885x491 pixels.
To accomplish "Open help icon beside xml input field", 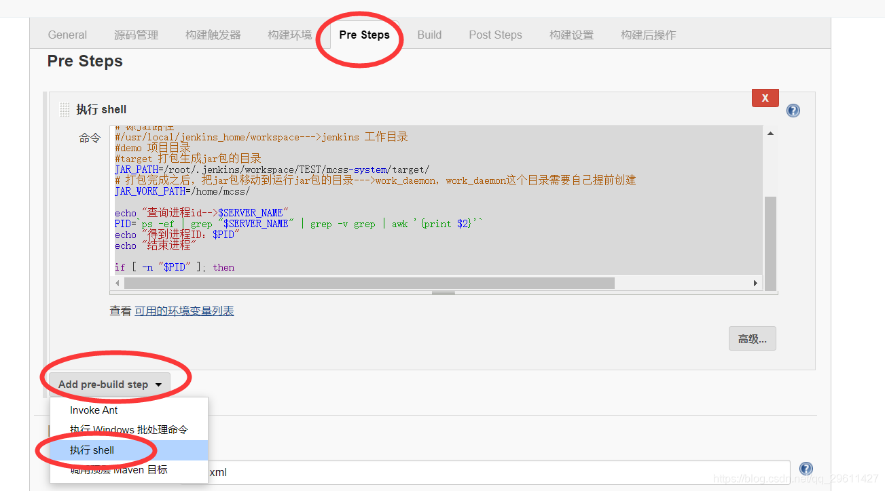I will 806,469.
